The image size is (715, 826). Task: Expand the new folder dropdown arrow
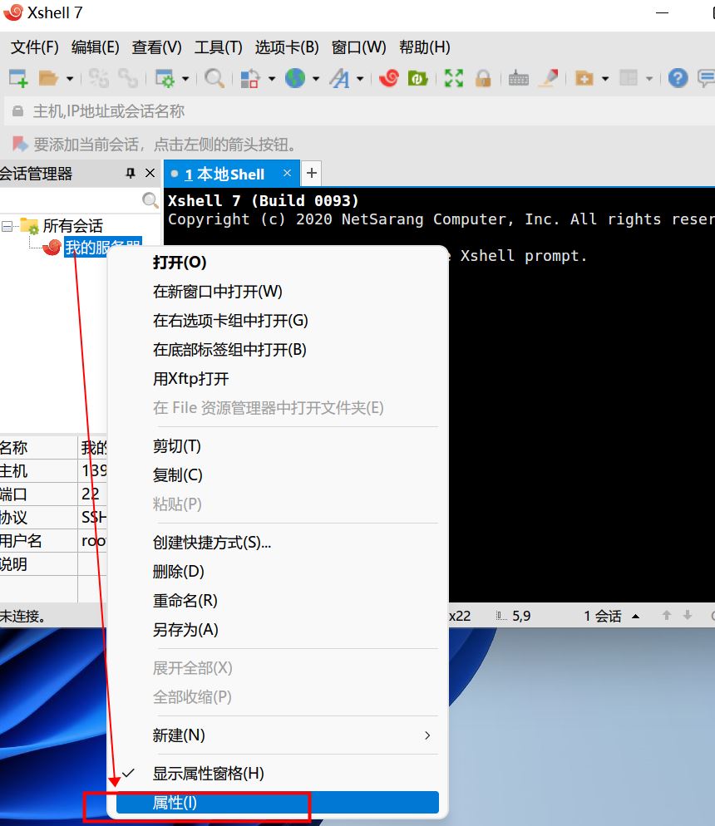605,79
